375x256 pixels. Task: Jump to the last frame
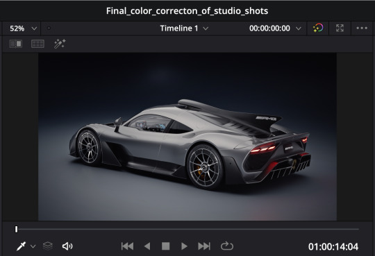coord(204,246)
